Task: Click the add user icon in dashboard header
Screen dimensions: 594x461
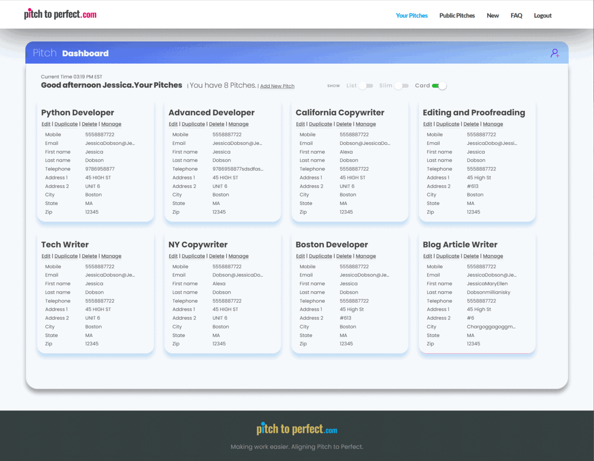Action: [555, 54]
